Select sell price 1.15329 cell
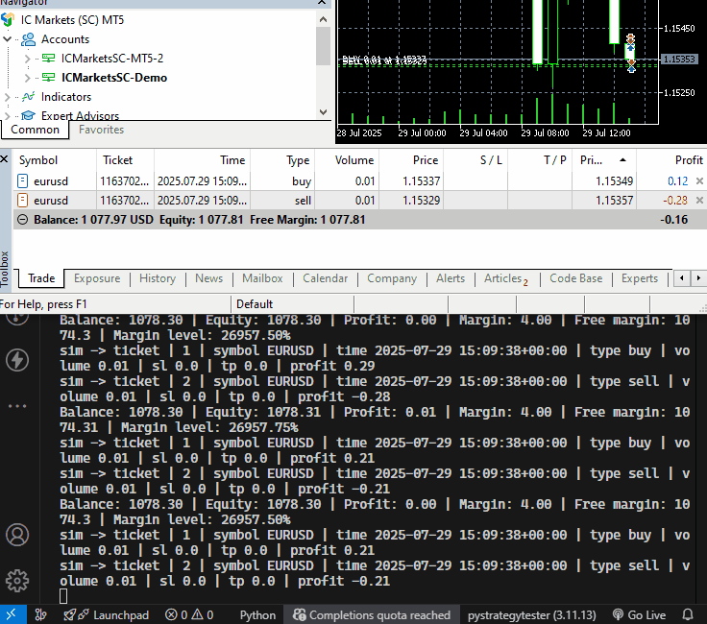The image size is (707, 624). (421, 201)
